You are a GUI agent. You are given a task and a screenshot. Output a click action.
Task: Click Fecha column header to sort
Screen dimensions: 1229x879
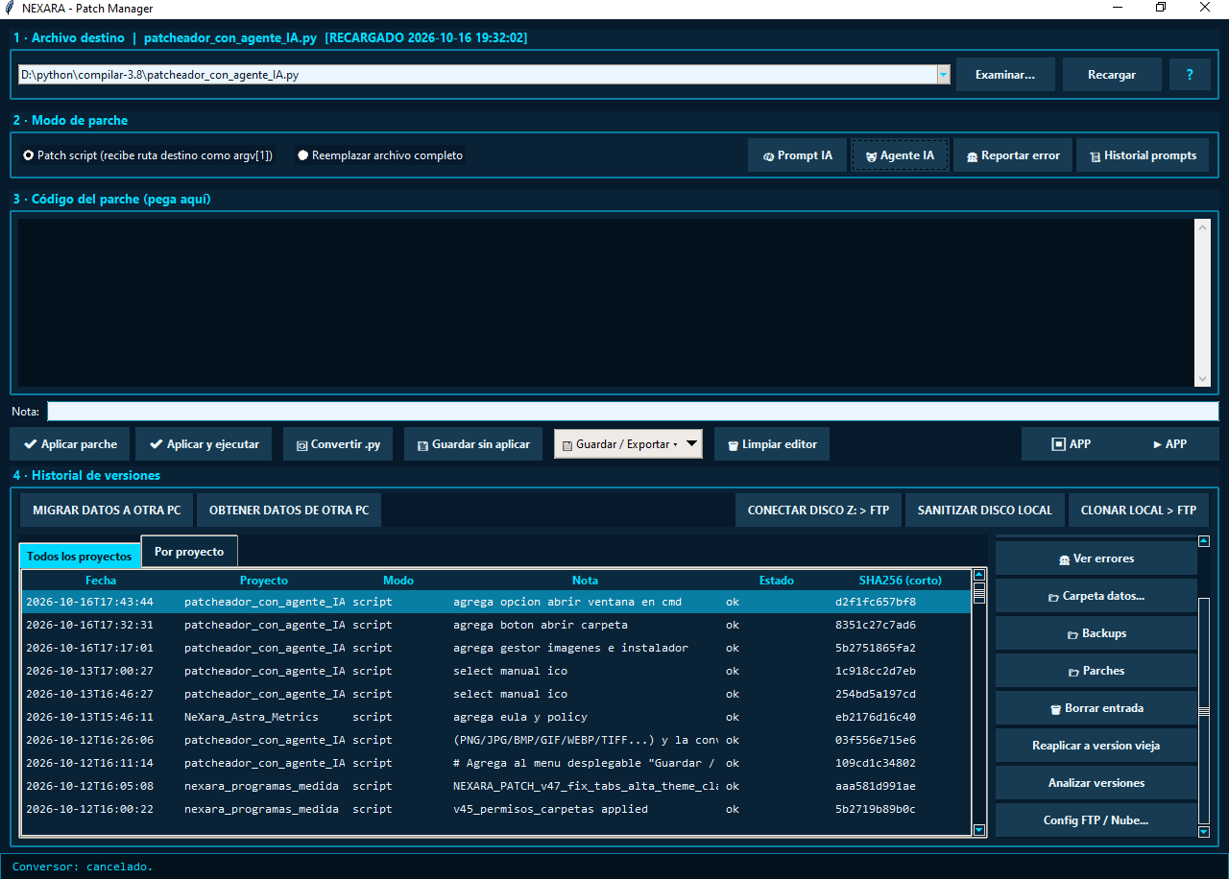(x=101, y=581)
